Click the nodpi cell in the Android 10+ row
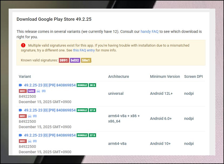The height and width of the screenshot is (164, 224). (x=189, y=144)
